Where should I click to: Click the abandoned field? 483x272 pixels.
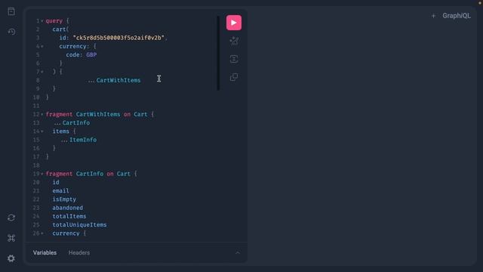[x=67, y=208]
